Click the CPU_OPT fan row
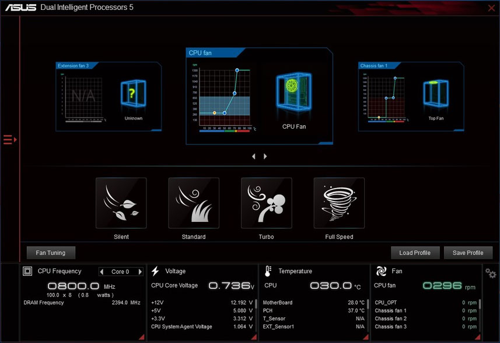The image size is (500, 343). 426,303
